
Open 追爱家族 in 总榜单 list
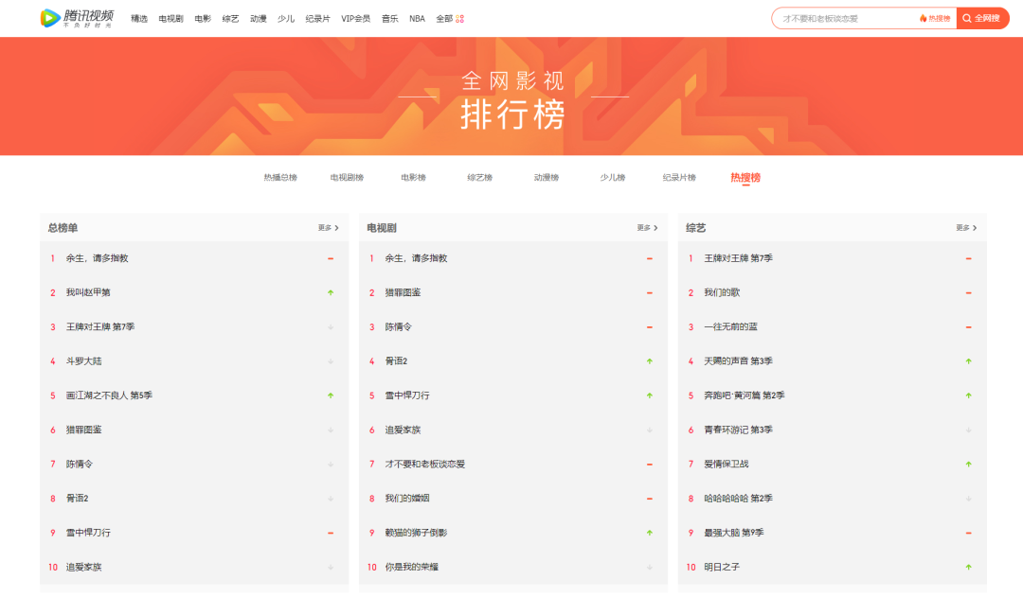(x=83, y=567)
